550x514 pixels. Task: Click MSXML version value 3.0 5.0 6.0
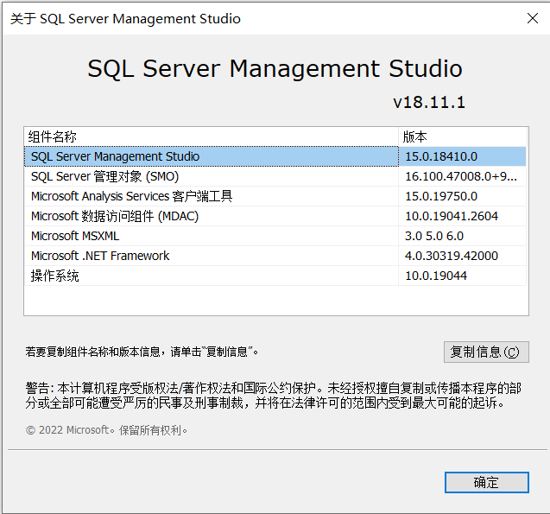[433, 236]
